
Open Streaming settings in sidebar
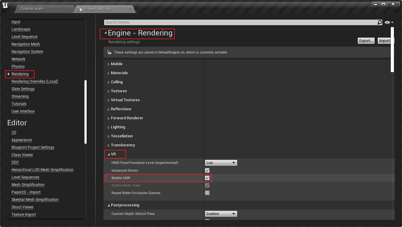20,96
